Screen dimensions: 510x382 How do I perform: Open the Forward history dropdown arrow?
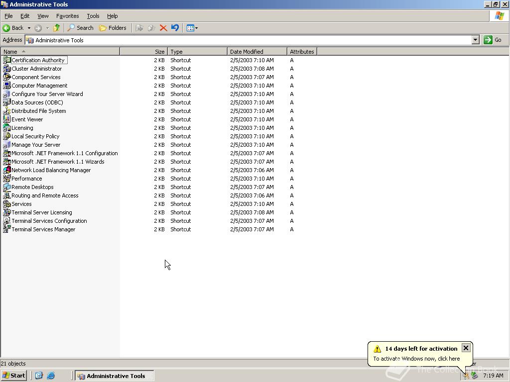pyautogui.click(x=47, y=28)
